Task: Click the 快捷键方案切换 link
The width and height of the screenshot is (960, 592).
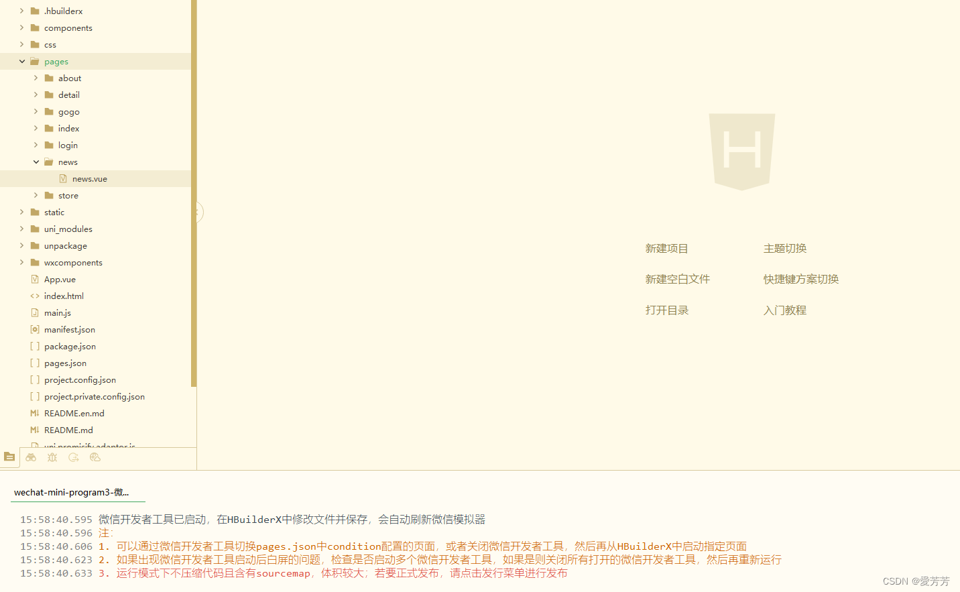Action: [x=801, y=279]
